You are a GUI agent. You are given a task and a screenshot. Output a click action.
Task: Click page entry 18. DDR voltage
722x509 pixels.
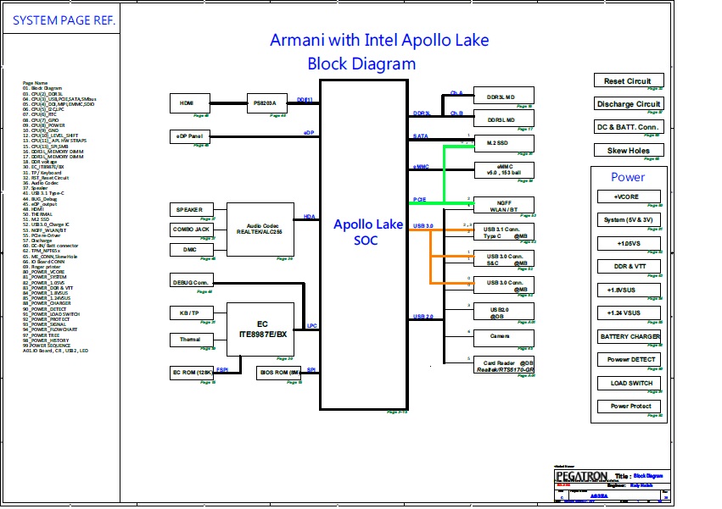[40, 162]
